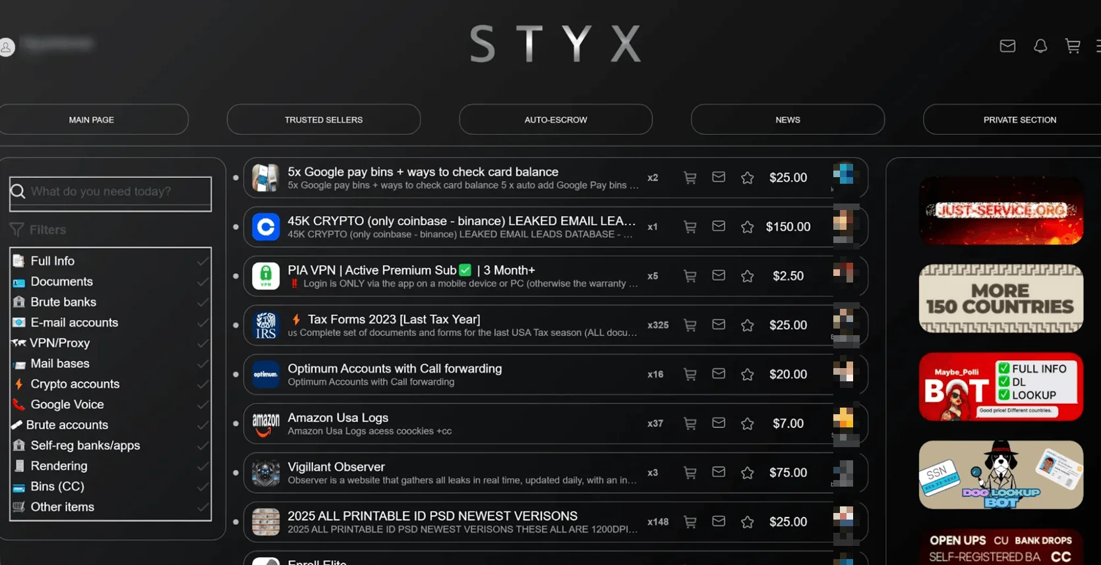Viewport: 1101px width, 565px height.
Task: Star the 45K CRYPTO leads listing
Action: pyautogui.click(x=747, y=227)
